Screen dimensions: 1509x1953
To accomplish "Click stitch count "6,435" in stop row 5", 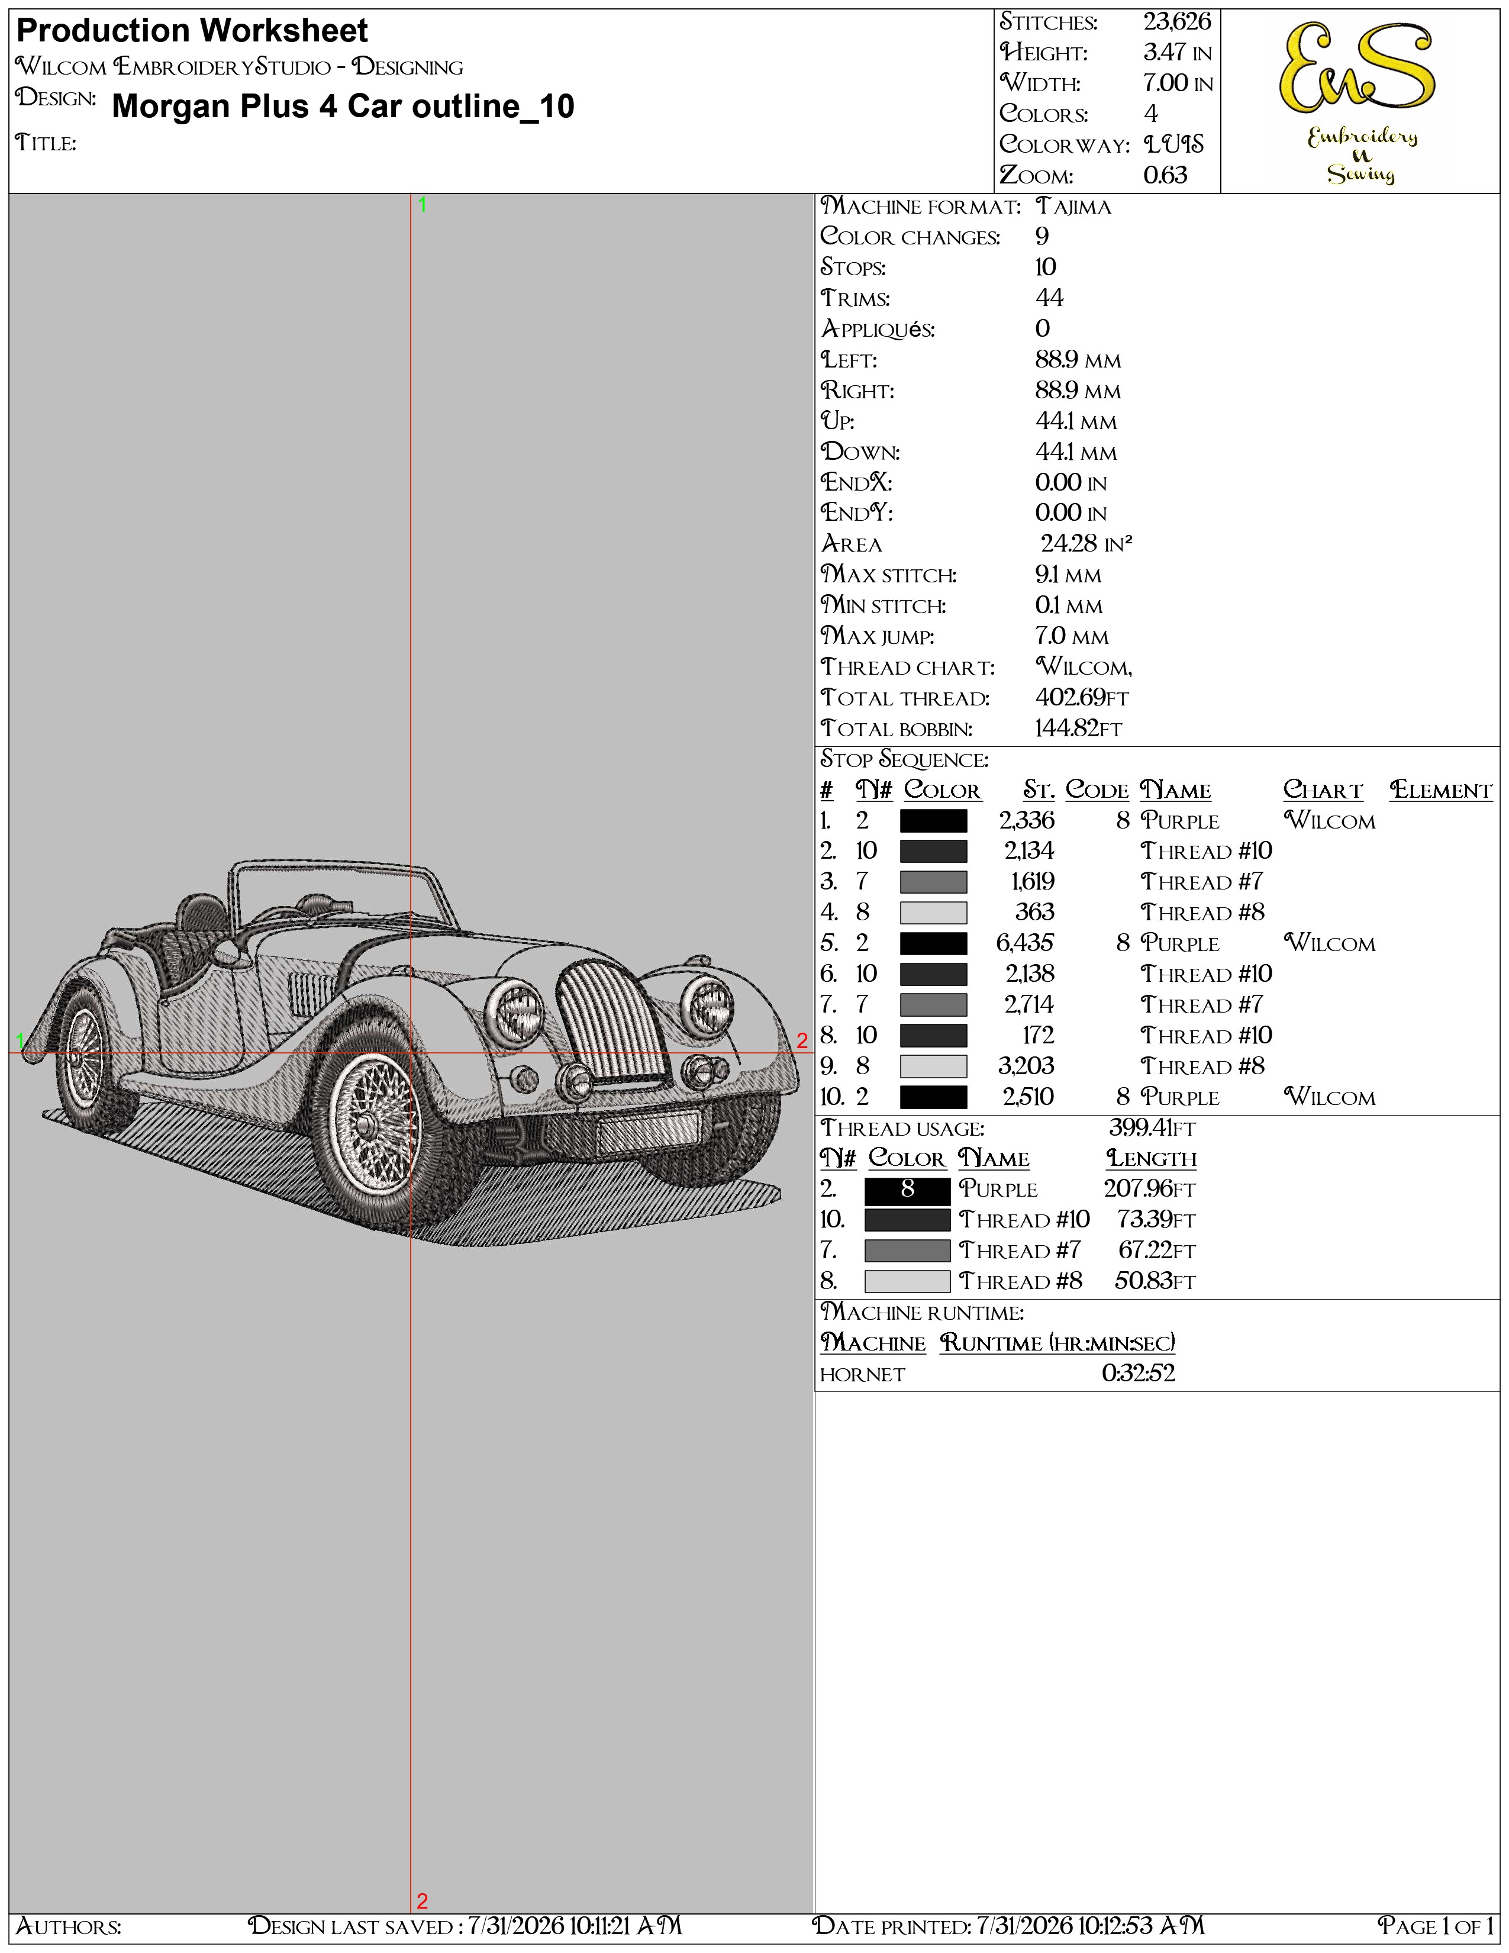I will pos(1026,943).
